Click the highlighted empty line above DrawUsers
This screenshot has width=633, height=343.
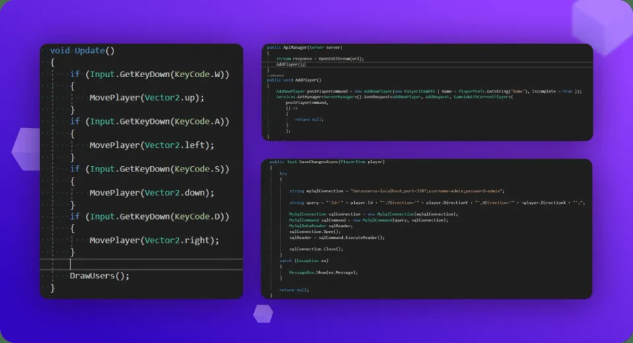pos(142,265)
